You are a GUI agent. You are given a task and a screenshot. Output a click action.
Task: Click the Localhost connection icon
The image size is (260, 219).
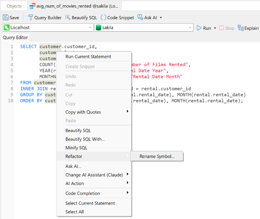[6, 27]
